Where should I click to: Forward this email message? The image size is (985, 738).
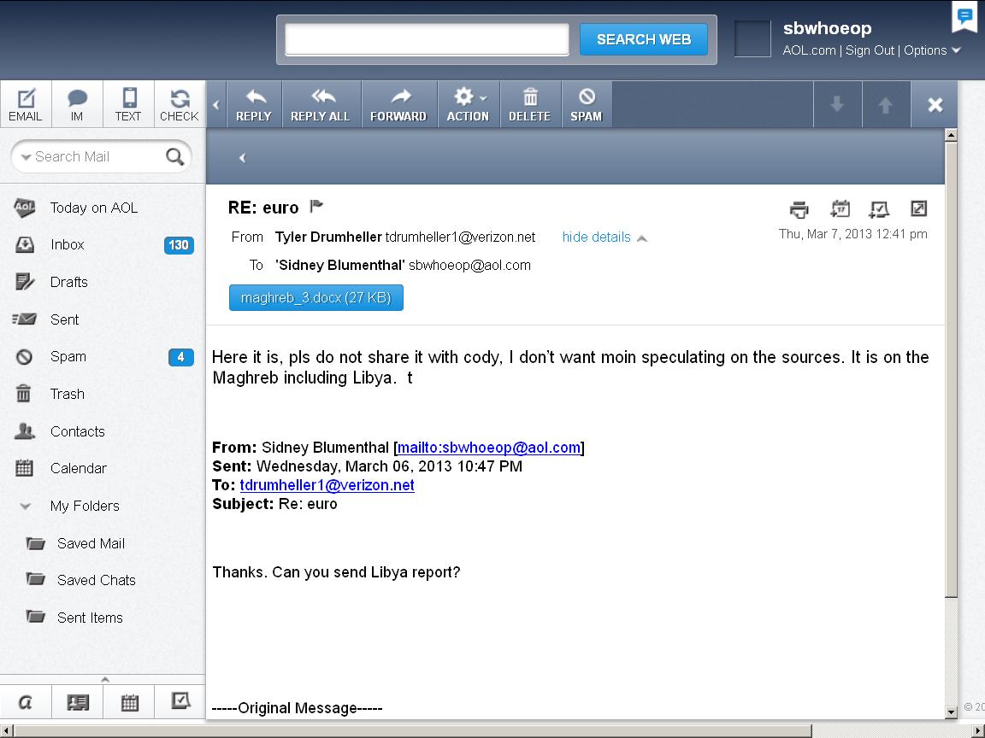point(398,104)
